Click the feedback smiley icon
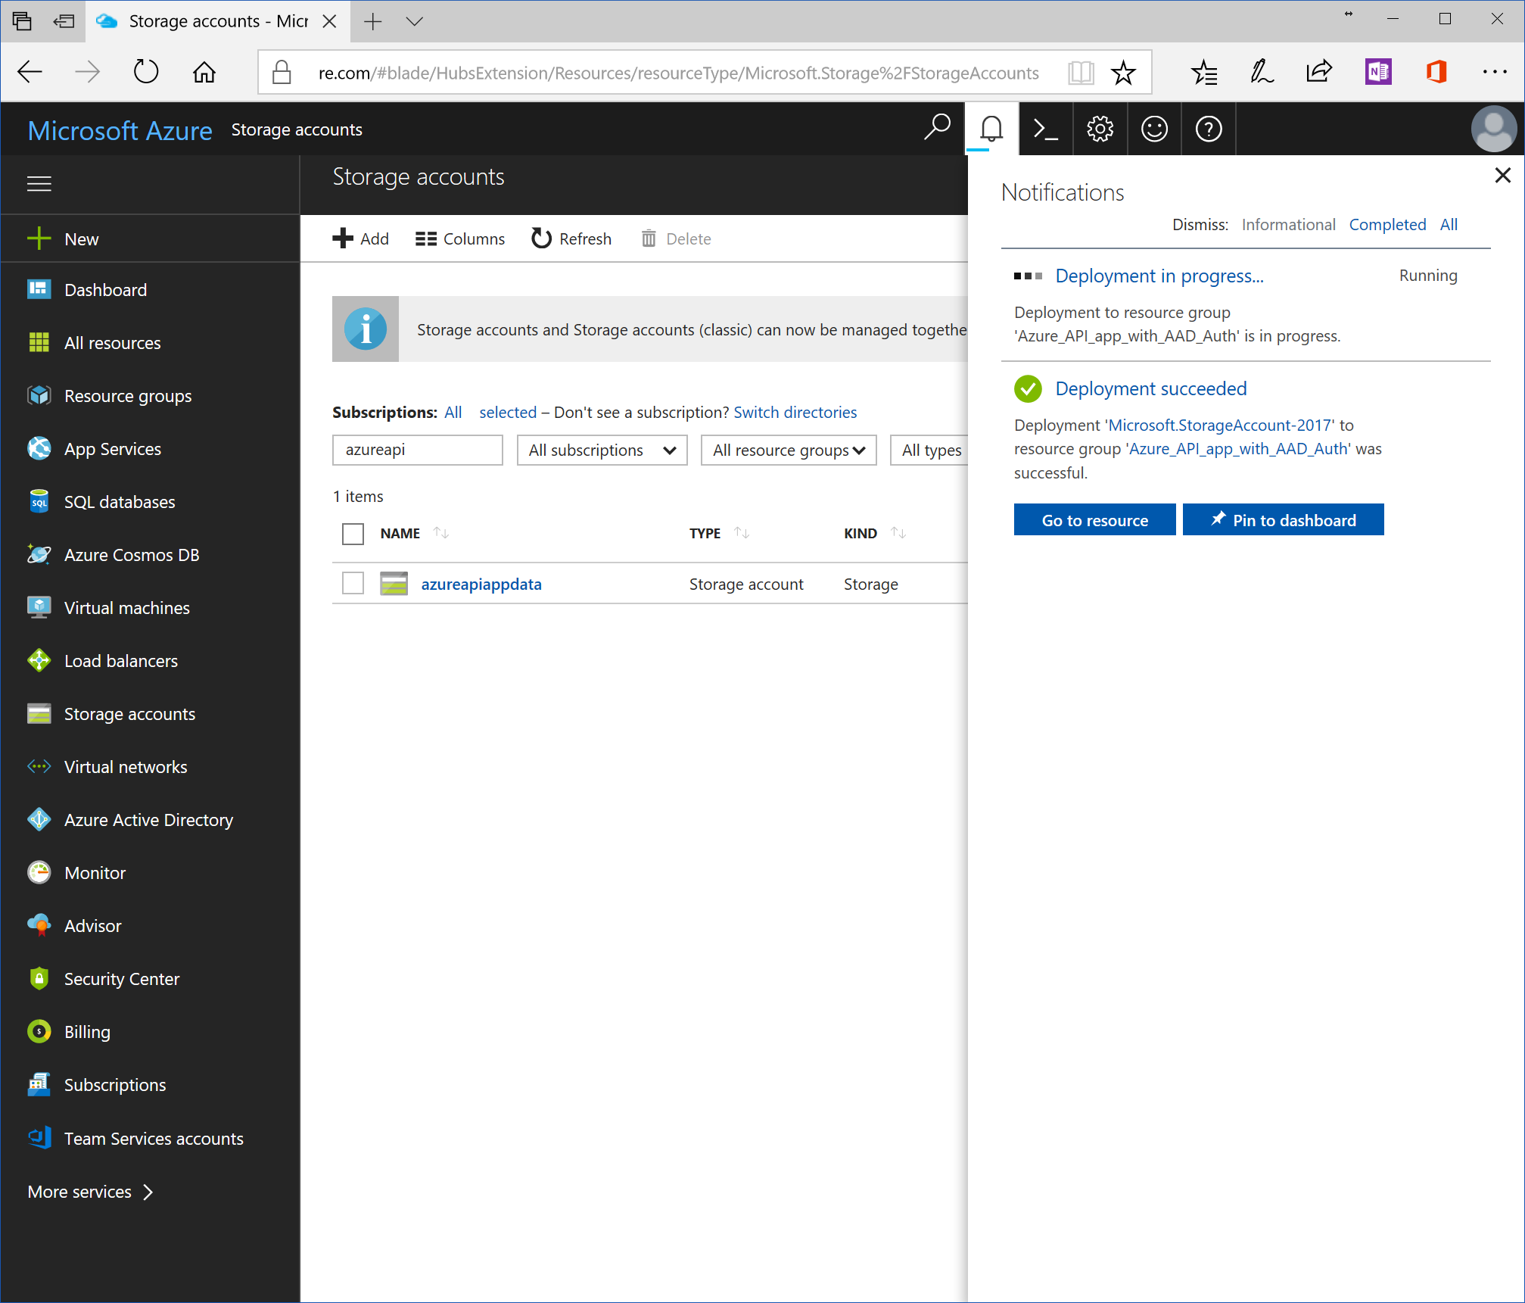 [1154, 129]
